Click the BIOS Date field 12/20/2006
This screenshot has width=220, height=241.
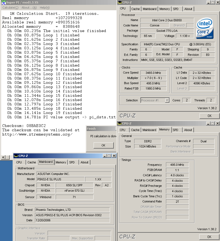click(x=72, y=220)
